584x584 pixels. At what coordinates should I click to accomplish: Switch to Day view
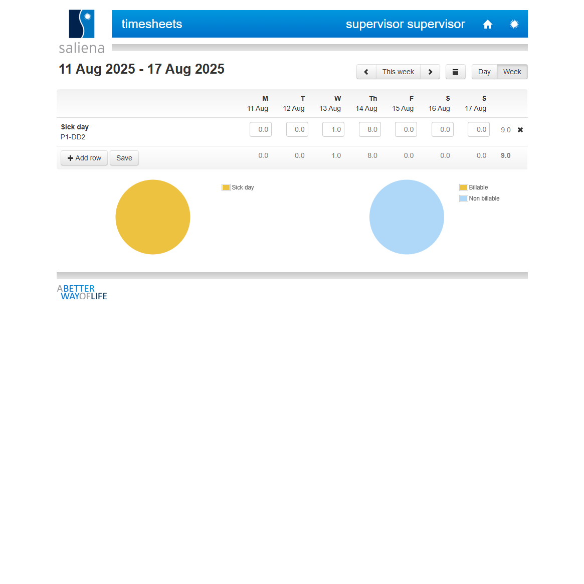(484, 72)
